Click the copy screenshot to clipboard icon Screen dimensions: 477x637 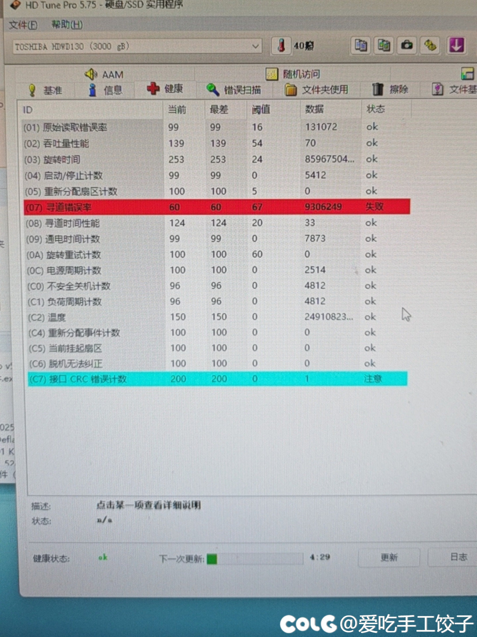(384, 45)
